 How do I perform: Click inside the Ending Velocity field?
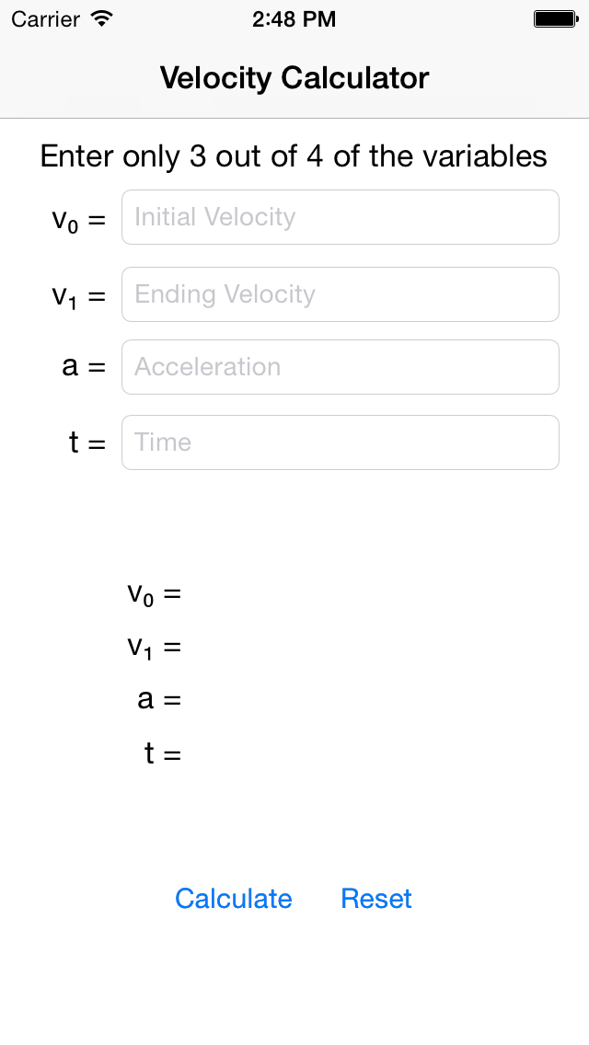(341, 294)
